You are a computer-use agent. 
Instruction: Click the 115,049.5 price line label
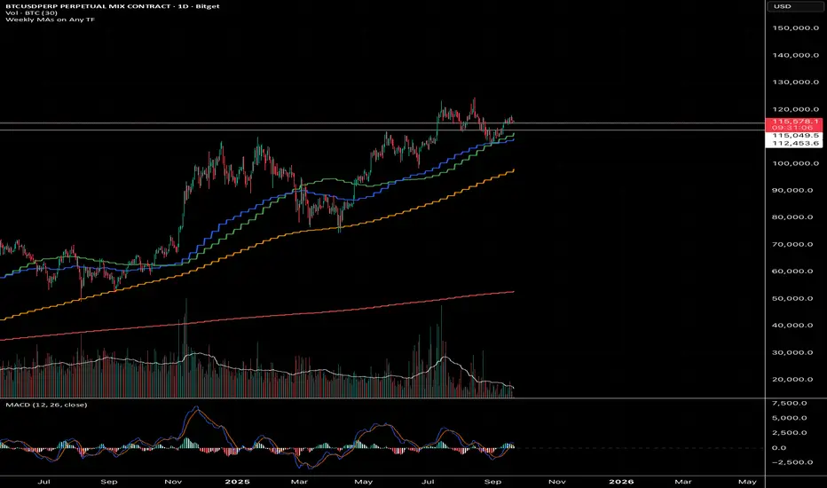[x=795, y=136]
